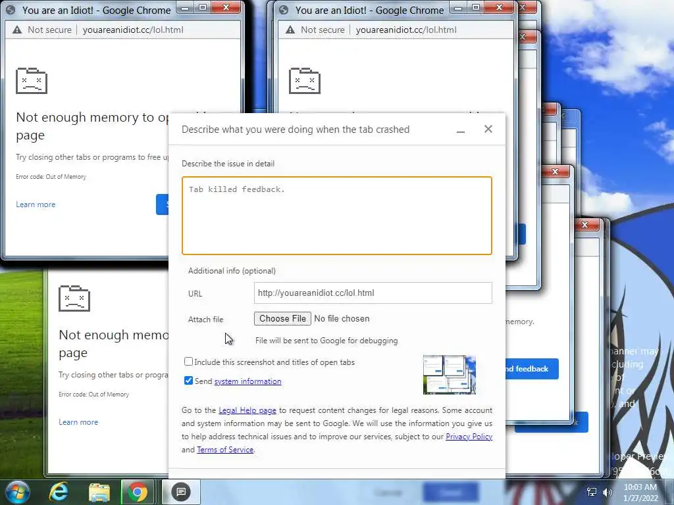Click the No file chosen text
The width and height of the screenshot is (674, 505).
click(342, 319)
